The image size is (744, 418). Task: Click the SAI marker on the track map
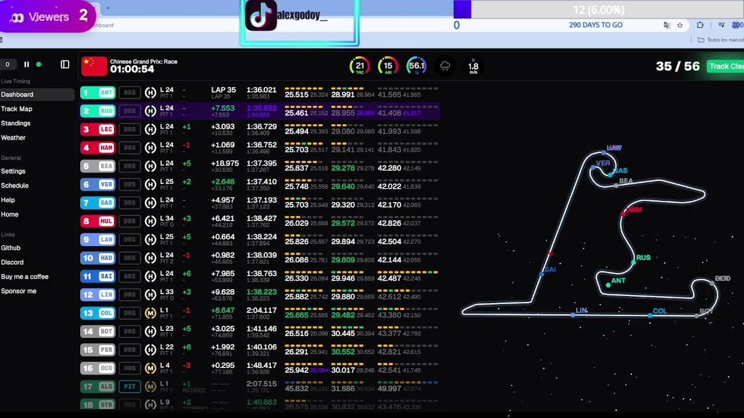(542, 273)
